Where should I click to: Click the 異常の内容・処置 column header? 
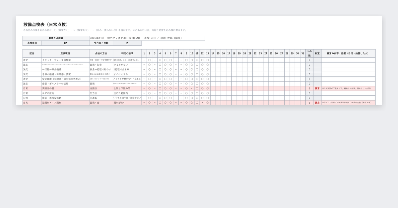coord(348,53)
